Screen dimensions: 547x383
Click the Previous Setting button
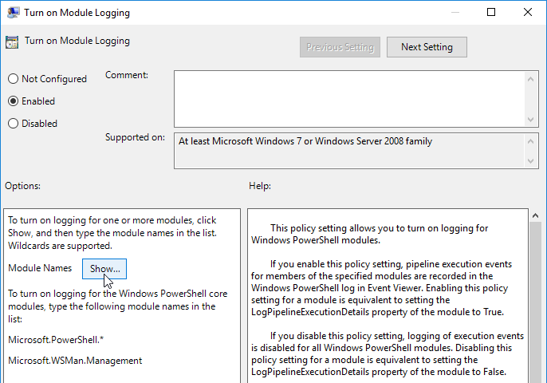pos(340,47)
